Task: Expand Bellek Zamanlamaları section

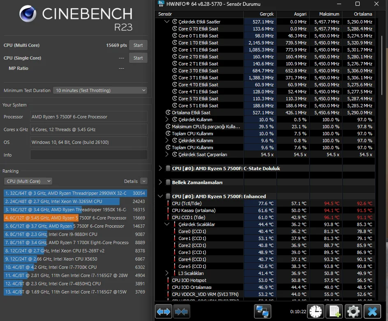Action: (x=160, y=182)
